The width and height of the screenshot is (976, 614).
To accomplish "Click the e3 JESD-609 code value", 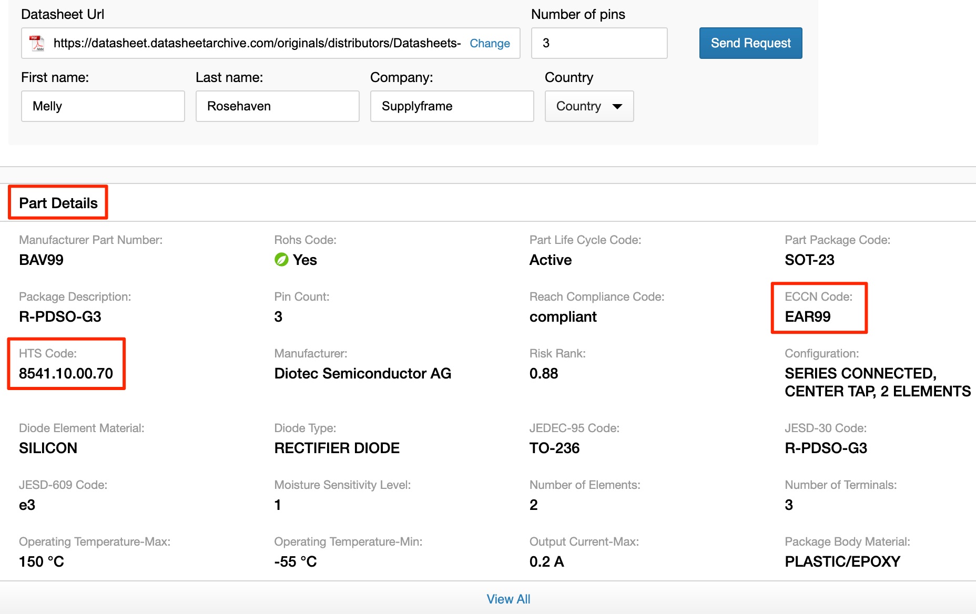I will [x=27, y=505].
